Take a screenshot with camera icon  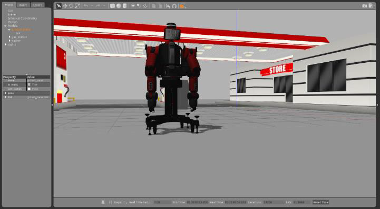(364, 6)
